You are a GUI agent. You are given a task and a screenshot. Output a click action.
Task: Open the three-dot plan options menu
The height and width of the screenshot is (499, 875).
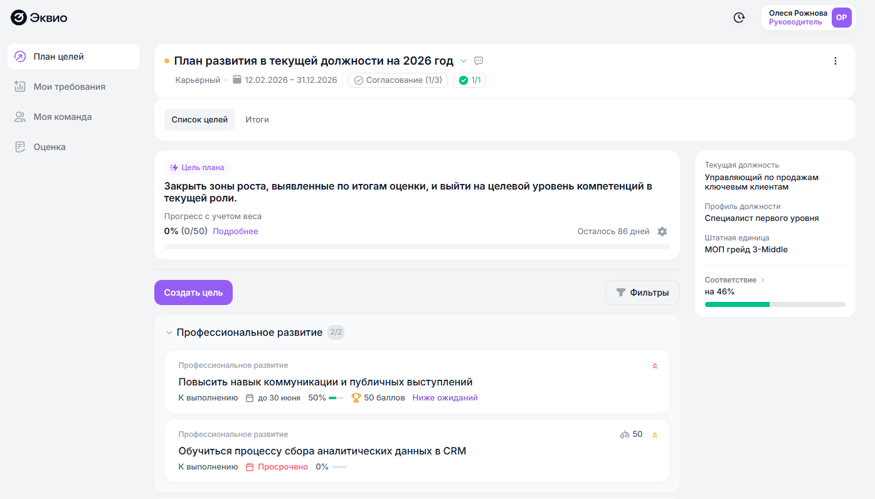[835, 61]
